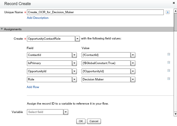Expand the Decision Maker value dropdown
Image resolution: width=177 pixels, height=126 pixels.
point(133,80)
